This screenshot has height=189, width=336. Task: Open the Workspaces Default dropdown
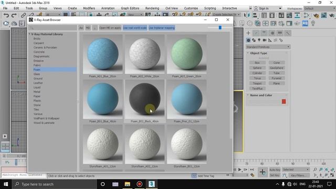(x=319, y=8)
